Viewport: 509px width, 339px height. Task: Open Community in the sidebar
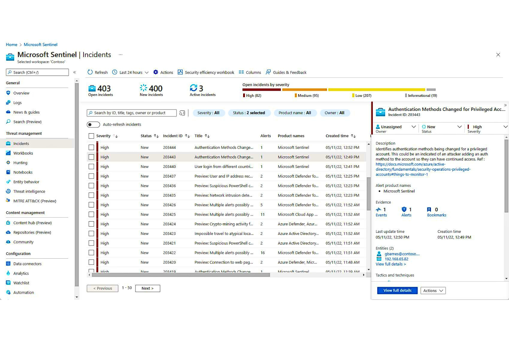pos(23,242)
